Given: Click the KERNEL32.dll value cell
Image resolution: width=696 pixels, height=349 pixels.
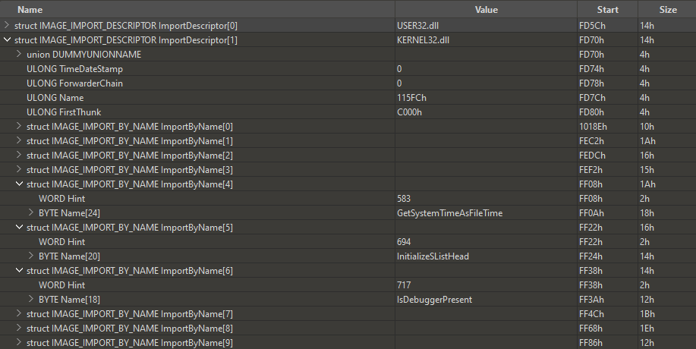Looking at the screenshot, I should pyautogui.click(x=486, y=40).
